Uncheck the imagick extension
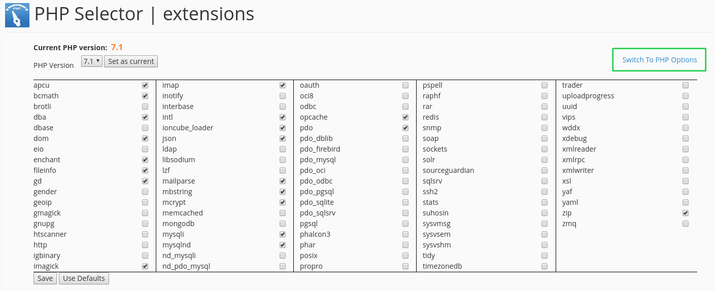This screenshot has height=291, width=715. pos(145,266)
